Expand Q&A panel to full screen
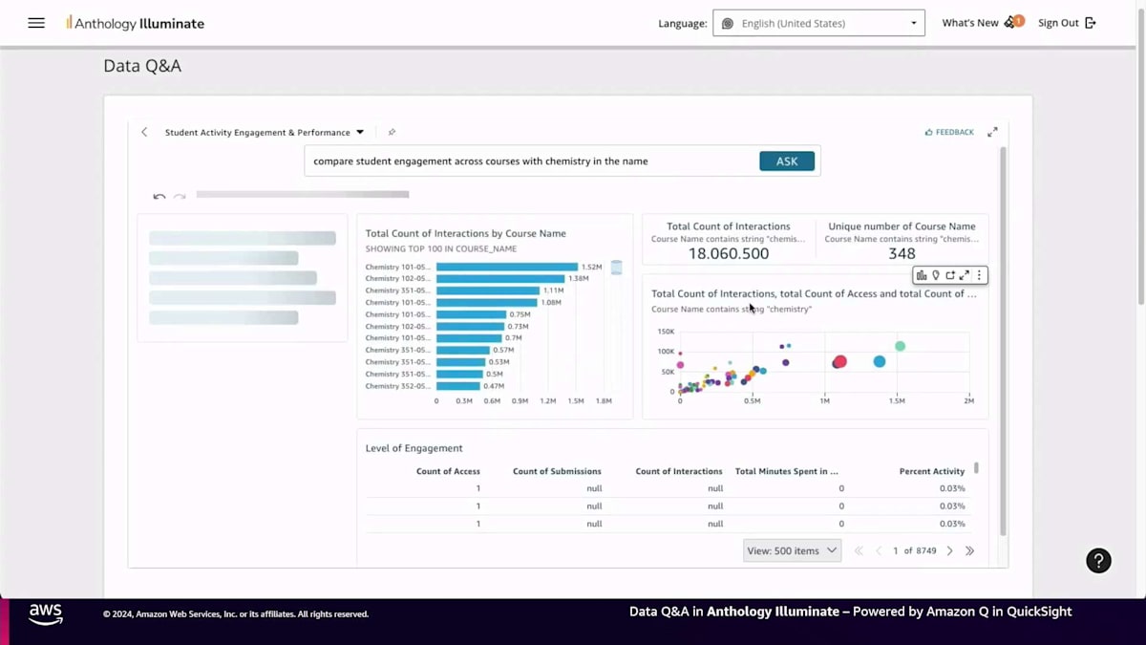Viewport: 1146px width, 645px height. [992, 132]
